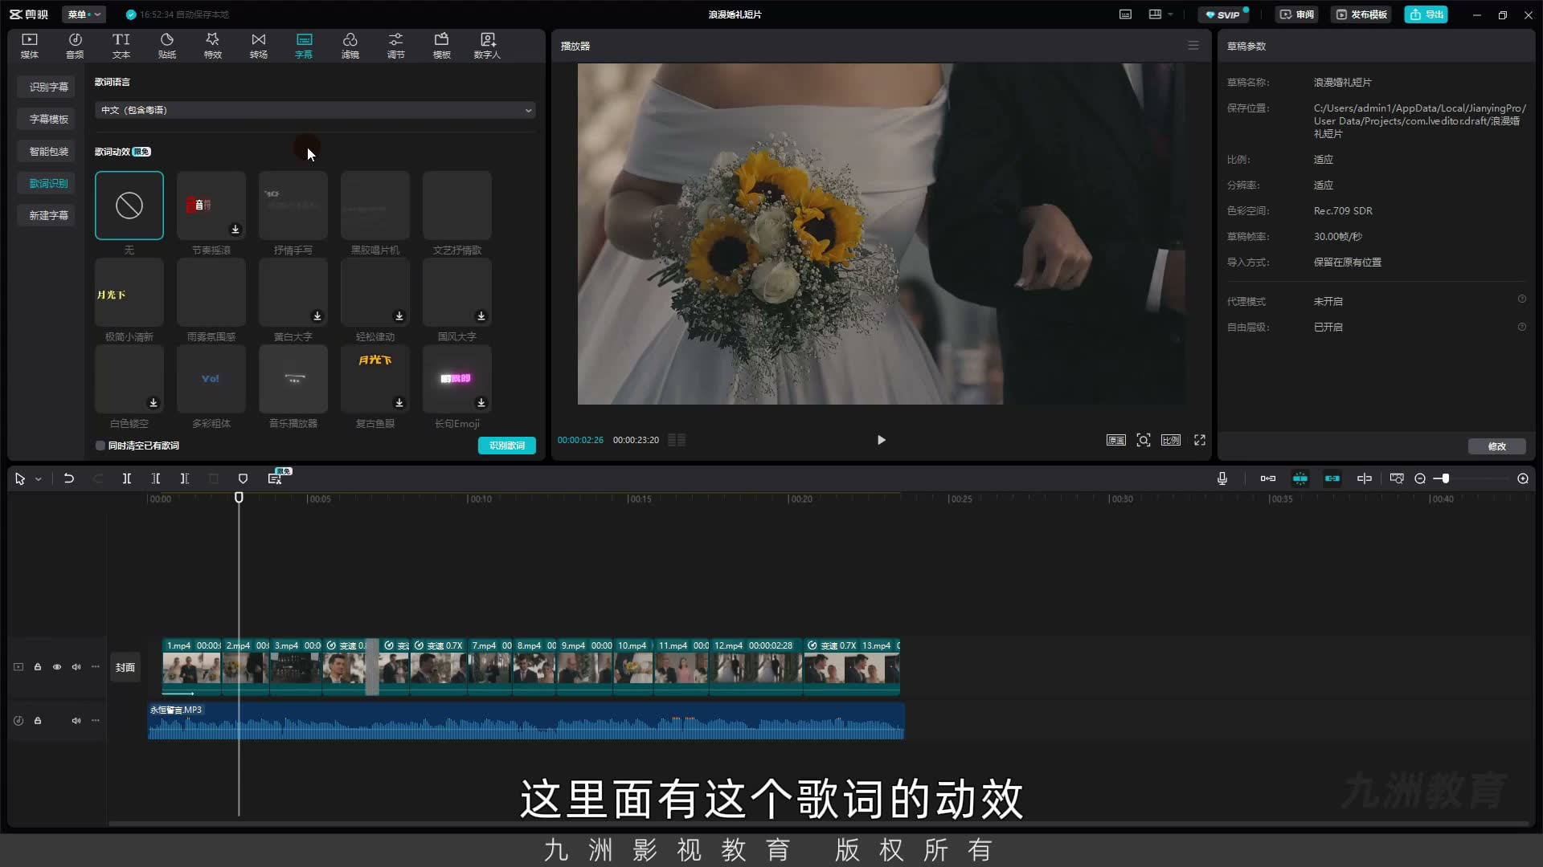Choose the 极简小清新 lyric effect
The height and width of the screenshot is (867, 1543).
coord(129,292)
